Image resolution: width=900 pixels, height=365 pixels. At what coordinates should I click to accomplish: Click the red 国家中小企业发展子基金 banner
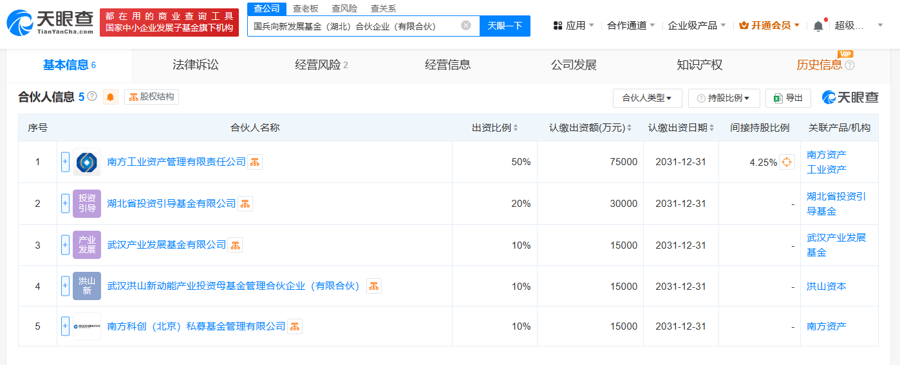(169, 22)
